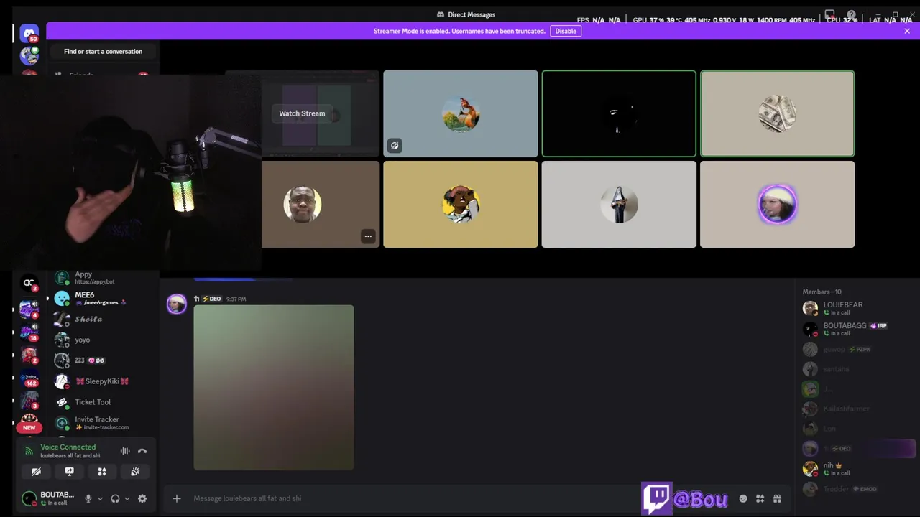Viewport: 920px width, 517px height.
Task: Select the yellow-background avatar call tile
Action: coord(461,205)
